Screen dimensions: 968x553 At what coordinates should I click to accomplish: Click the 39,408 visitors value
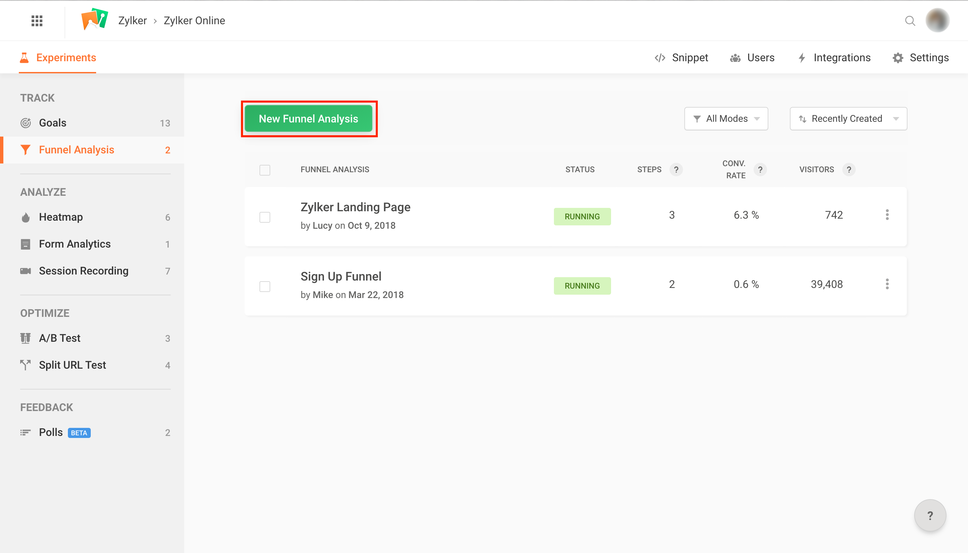tap(826, 284)
